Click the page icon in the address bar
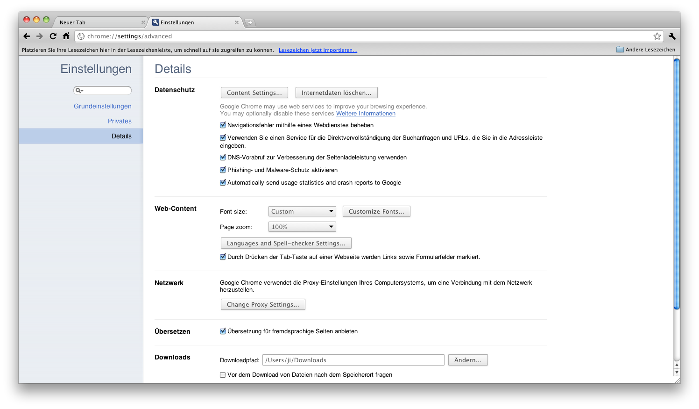 pyautogui.click(x=81, y=36)
